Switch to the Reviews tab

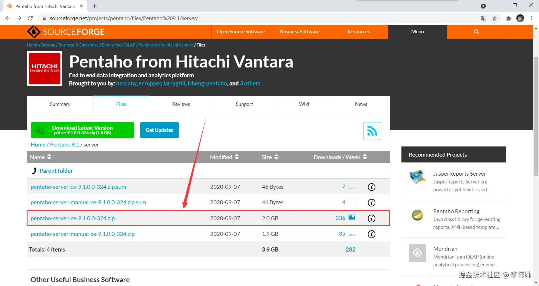coord(181,104)
